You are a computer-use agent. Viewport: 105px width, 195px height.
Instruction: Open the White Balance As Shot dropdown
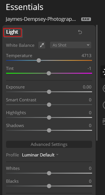click(x=71, y=45)
